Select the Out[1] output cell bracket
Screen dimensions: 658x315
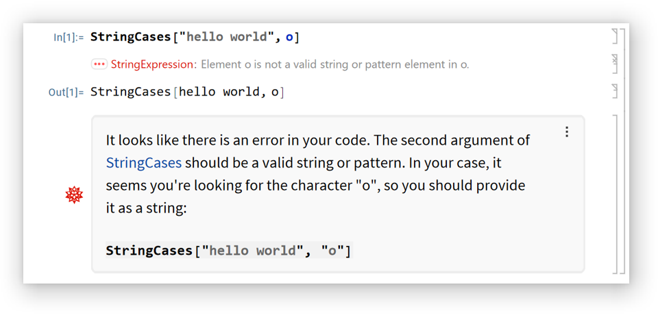tap(615, 90)
